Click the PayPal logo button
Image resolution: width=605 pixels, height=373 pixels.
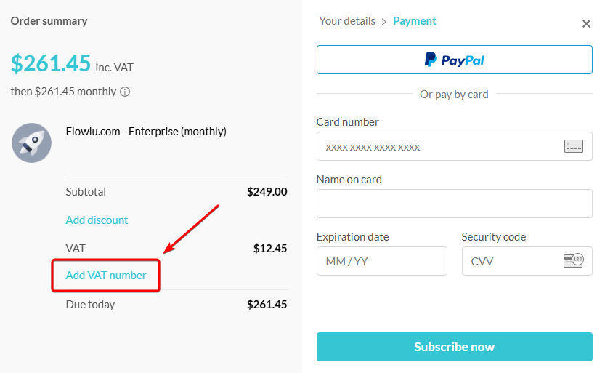coord(454,60)
